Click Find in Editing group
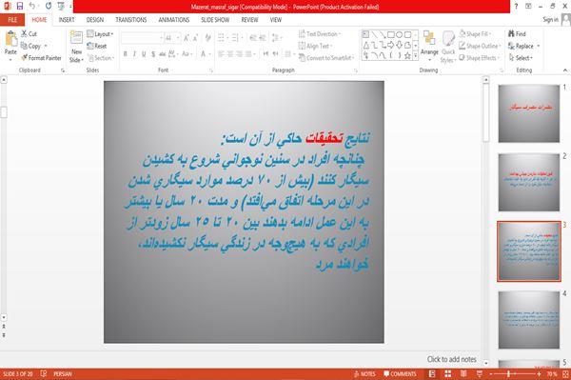571x380 pixels. tap(517, 33)
